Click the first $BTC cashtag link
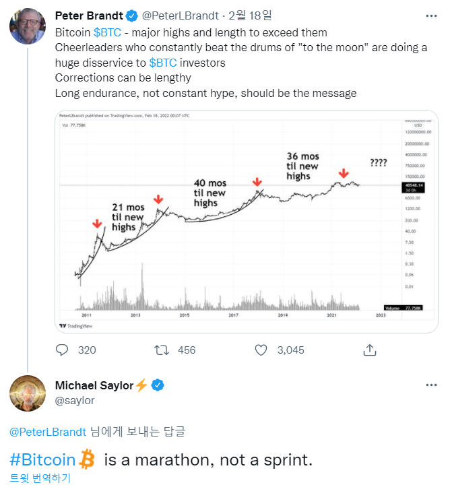 click(x=107, y=32)
